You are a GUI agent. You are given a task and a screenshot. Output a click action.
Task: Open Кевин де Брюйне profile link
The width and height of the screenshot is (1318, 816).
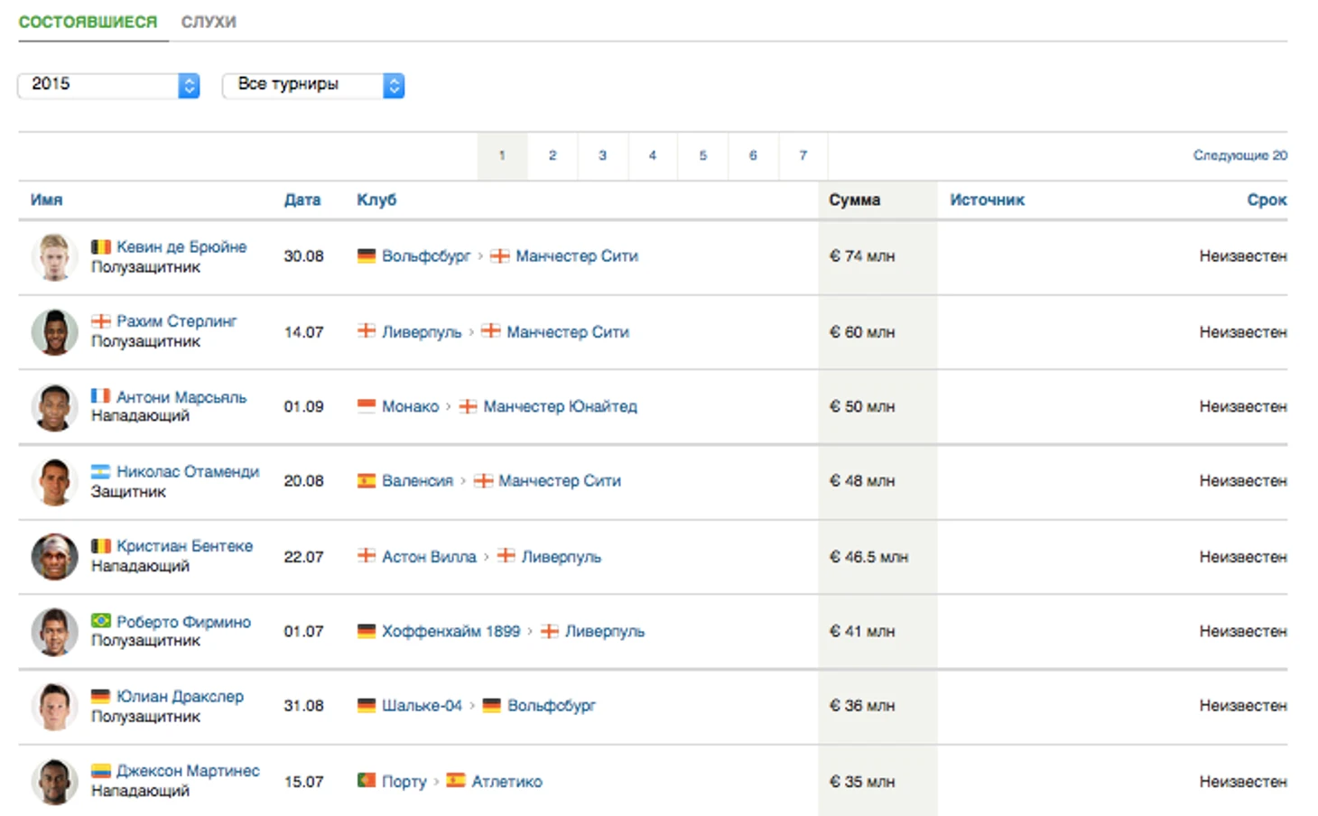(x=181, y=247)
